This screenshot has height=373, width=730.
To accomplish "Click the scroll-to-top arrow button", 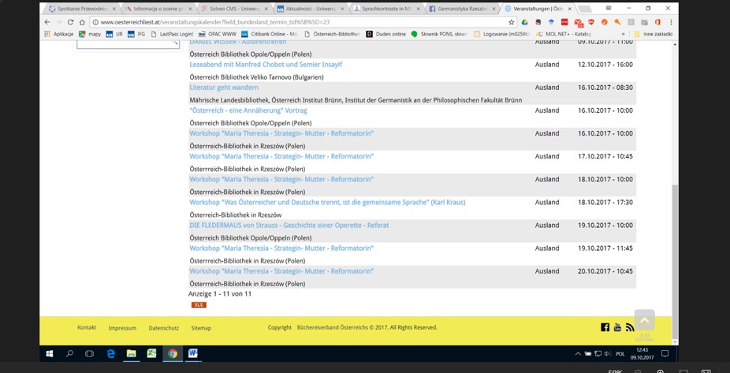I will click(644, 319).
